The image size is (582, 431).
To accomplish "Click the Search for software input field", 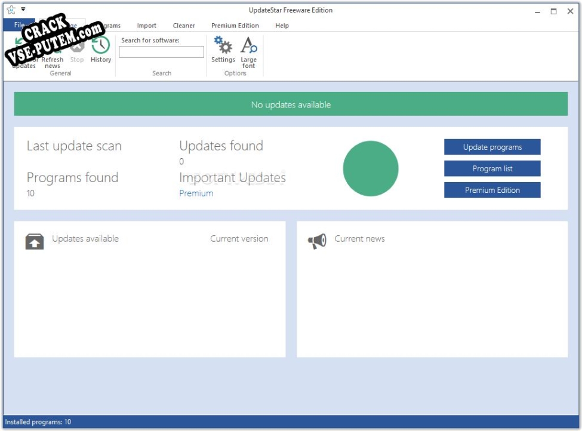I will 161,52.
